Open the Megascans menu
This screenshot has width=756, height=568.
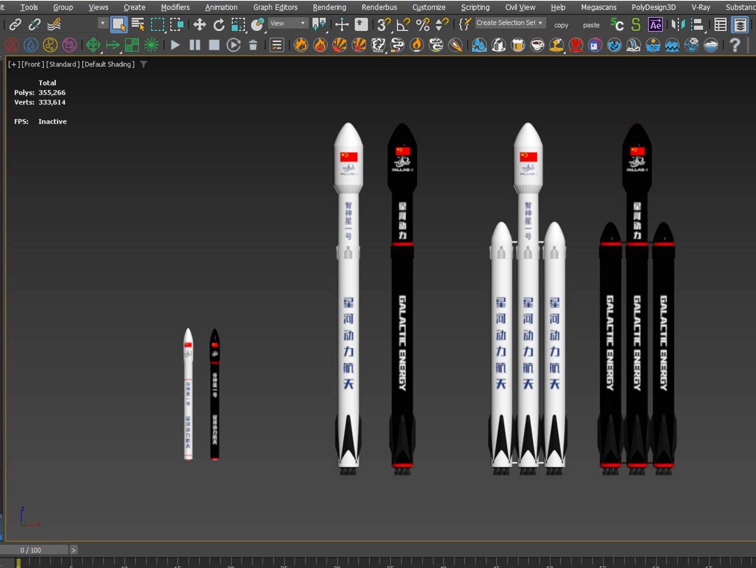[599, 7]
